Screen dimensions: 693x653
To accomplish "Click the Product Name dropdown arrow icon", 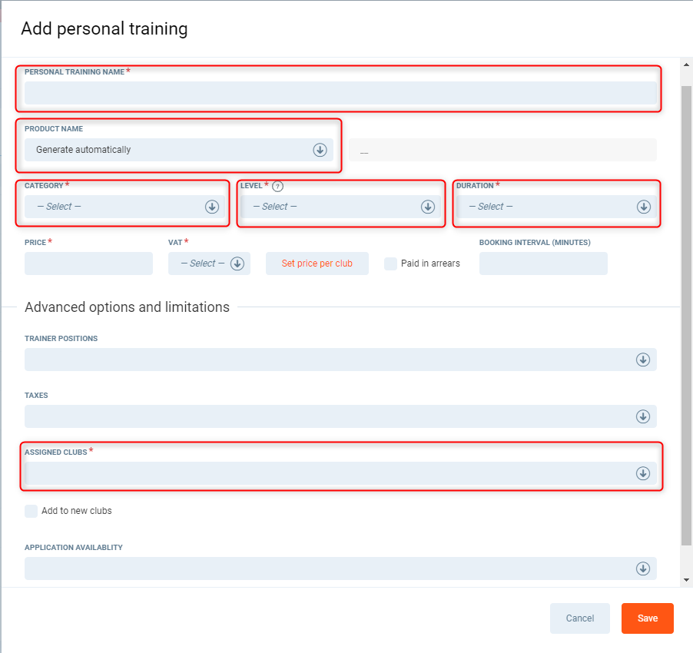I will click(320, 150).
